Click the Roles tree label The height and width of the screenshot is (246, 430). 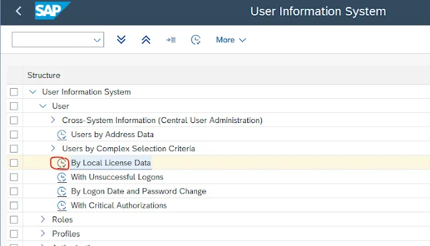[x=62, y=220]
